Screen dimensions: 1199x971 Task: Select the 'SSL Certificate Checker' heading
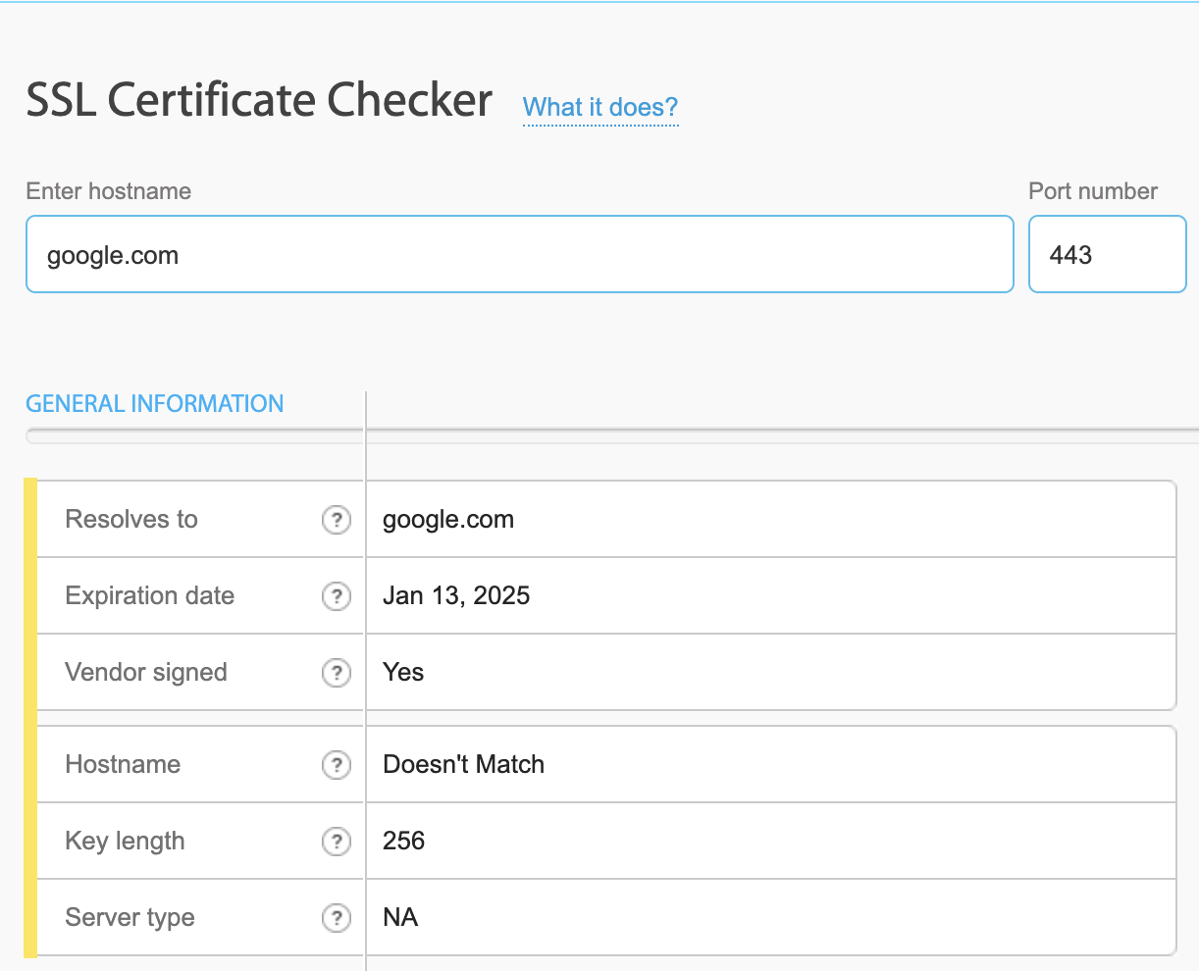coord(259,100)
